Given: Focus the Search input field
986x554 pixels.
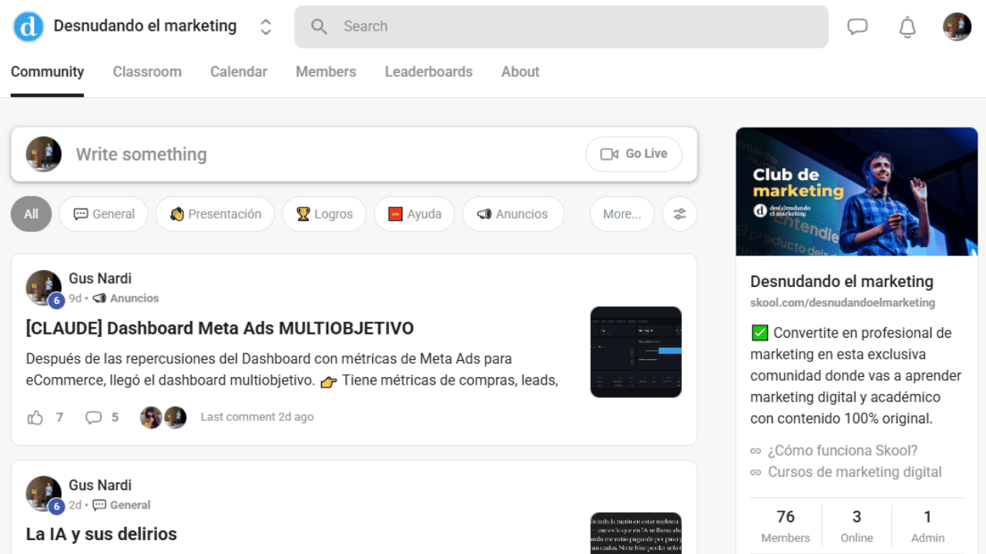Looking at the screenshot, I should click(562, 27).
